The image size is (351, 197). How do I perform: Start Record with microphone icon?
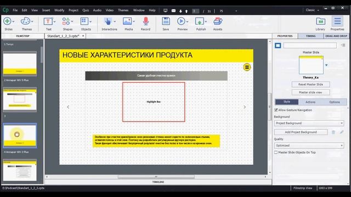146,21
